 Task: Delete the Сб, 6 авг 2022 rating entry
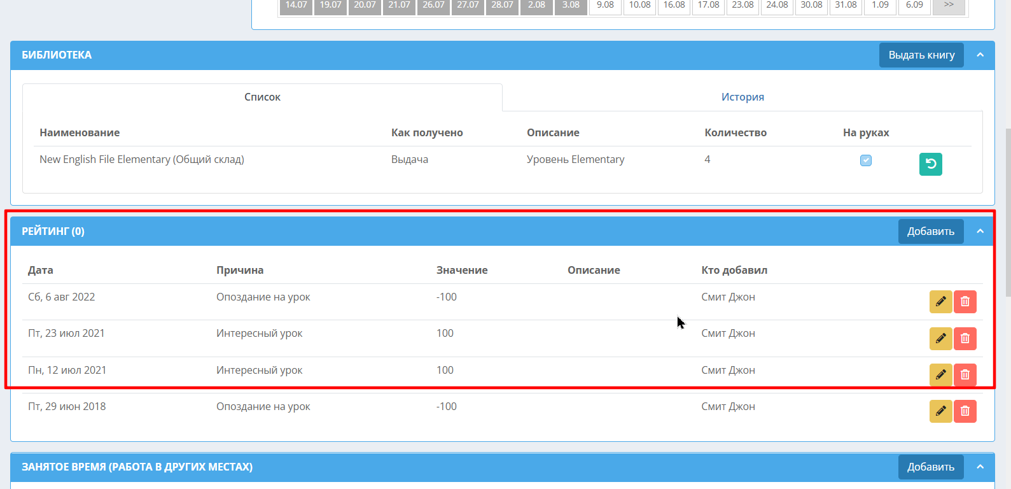click(965, 301)
